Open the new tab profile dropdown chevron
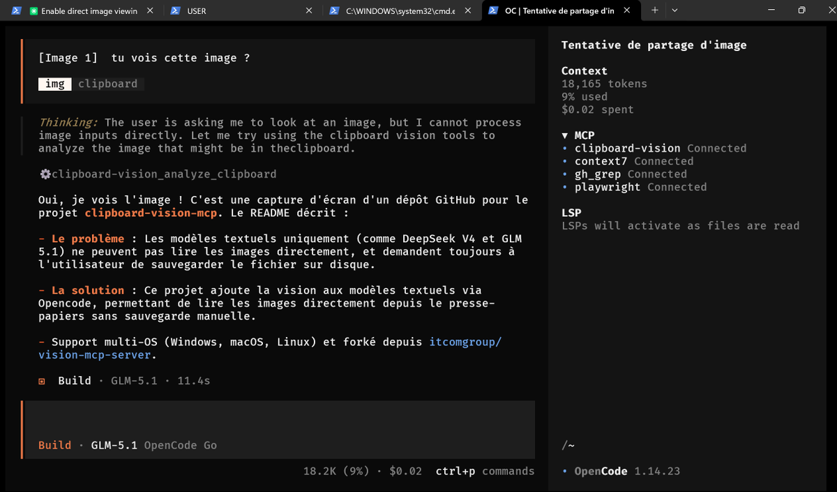This screenshot has width=837, height=492. tap(674, 10)
